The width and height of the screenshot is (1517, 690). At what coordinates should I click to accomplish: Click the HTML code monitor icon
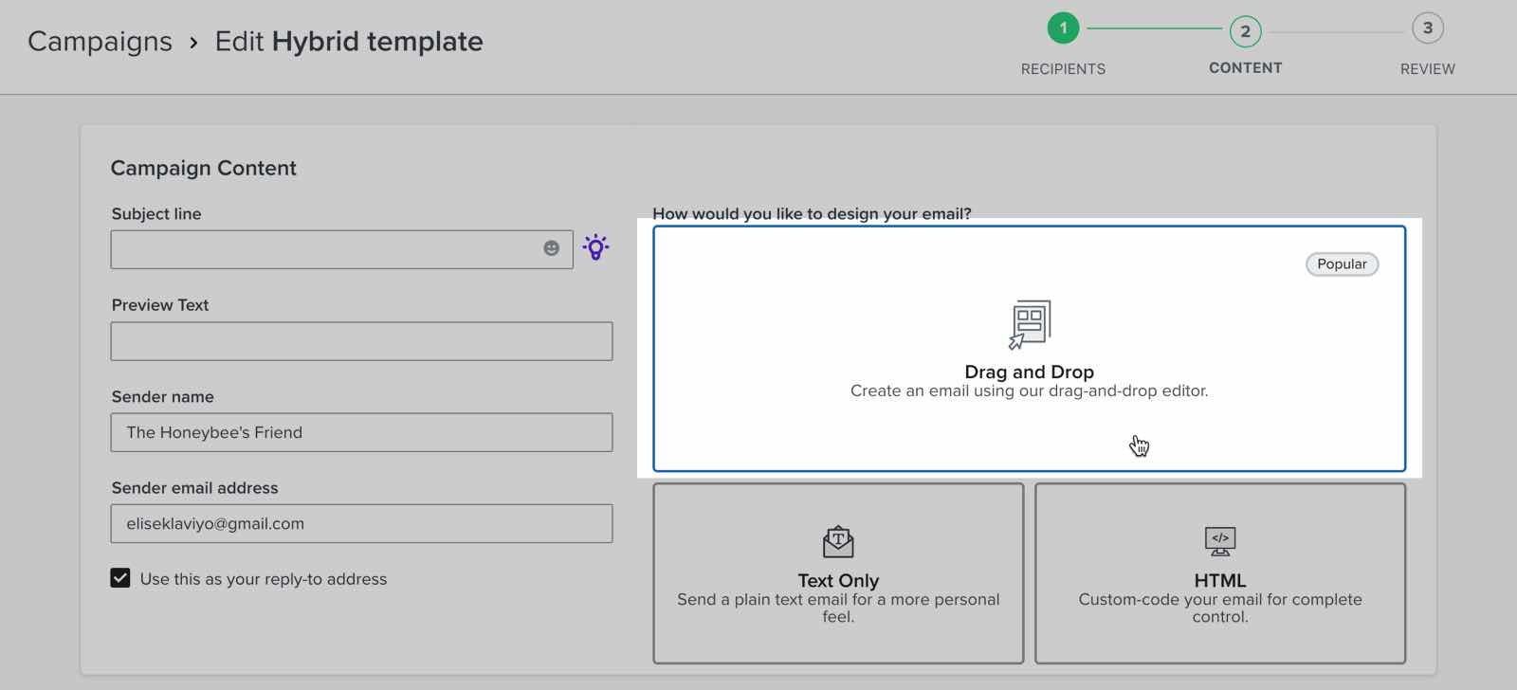coord(1220,541)
